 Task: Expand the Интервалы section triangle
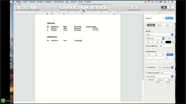coord(146,67)
